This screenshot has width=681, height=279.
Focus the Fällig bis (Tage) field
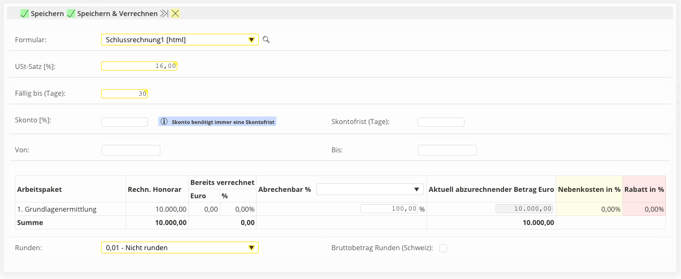coord(125,94)
